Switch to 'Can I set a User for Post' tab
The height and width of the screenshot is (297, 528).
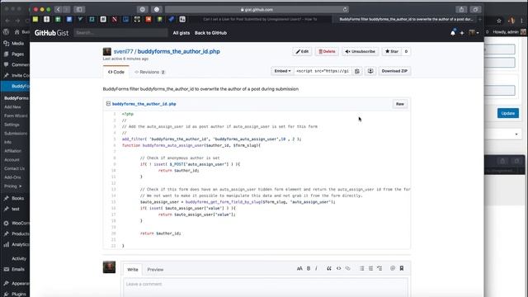click(260, 20)
